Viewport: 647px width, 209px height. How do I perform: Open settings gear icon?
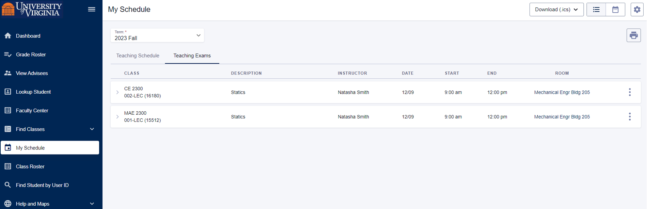coord(637,10)
